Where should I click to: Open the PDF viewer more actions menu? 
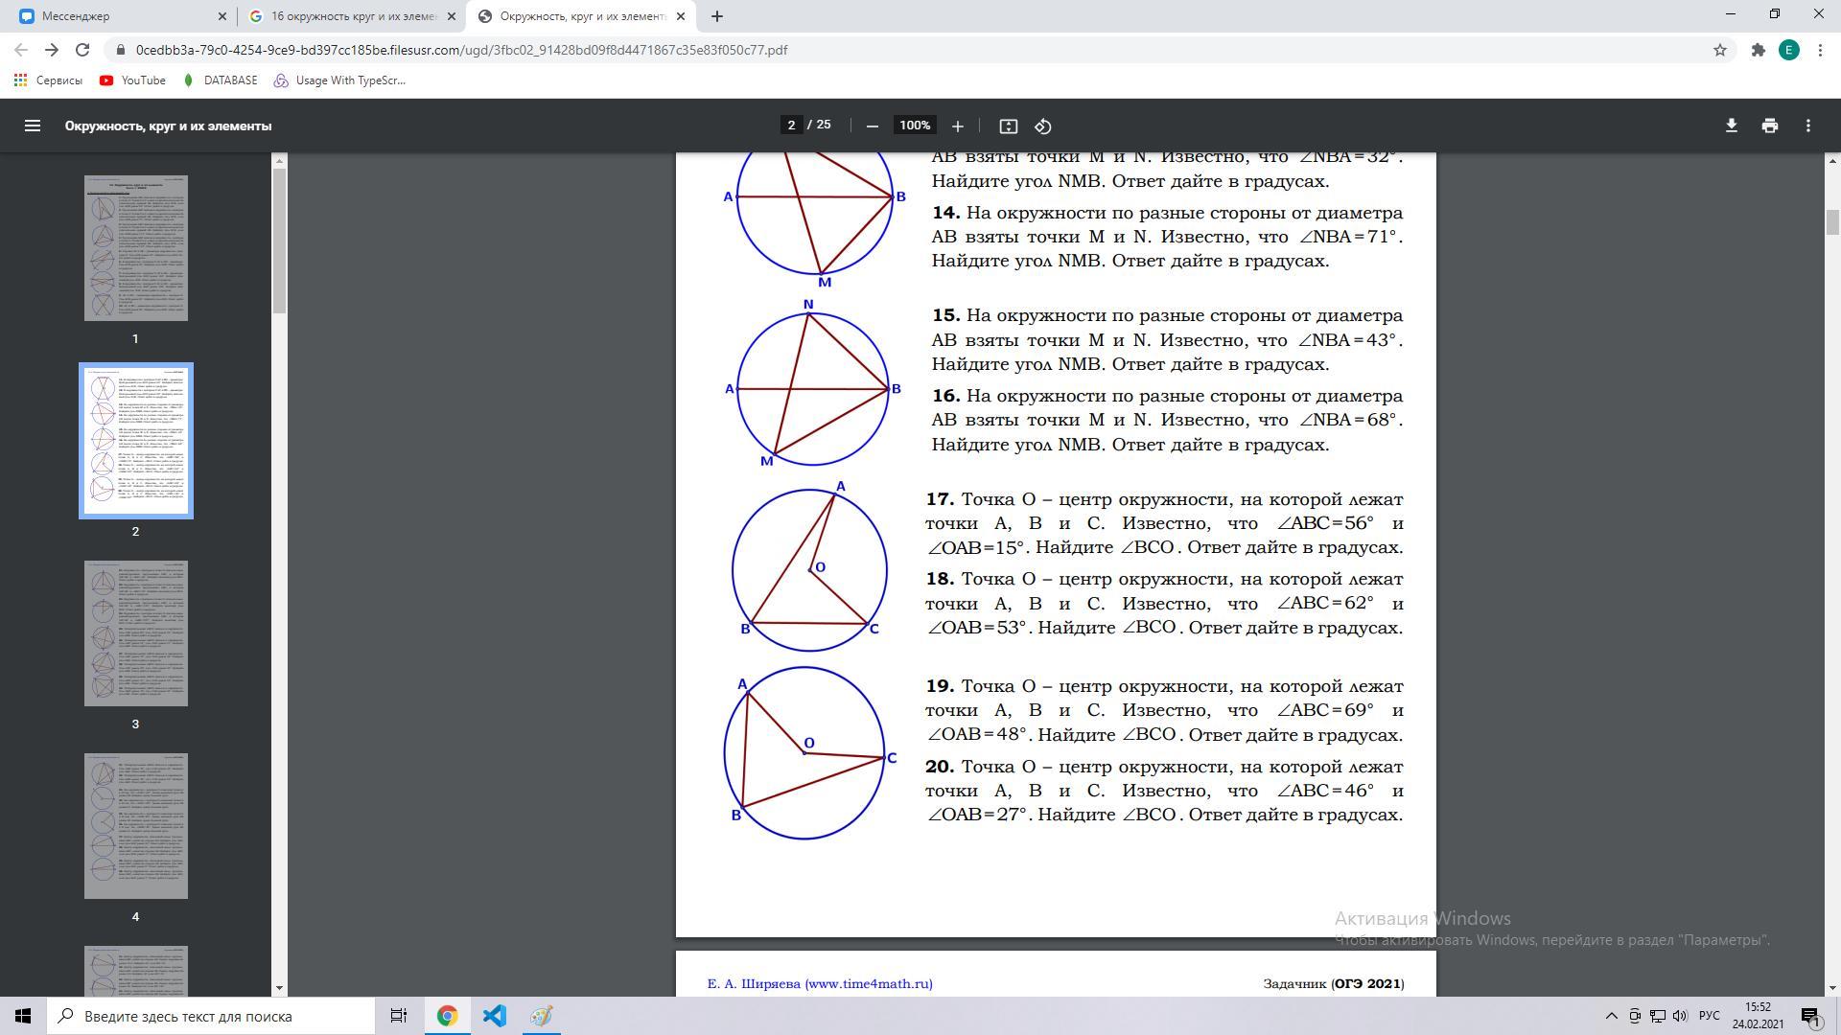click(1807, 126)
